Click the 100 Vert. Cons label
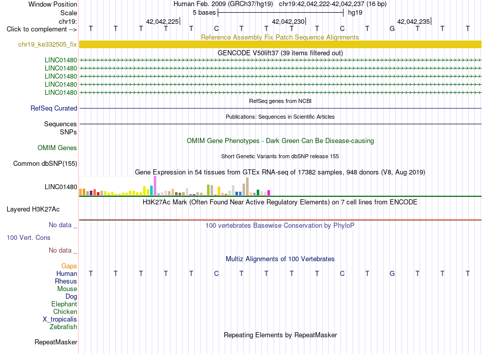The width and height of the screenshot is (482, 354). [x=28, y=237]
